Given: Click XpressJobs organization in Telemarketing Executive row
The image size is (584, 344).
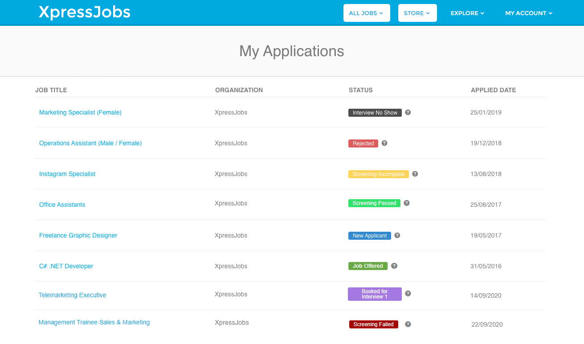Looking at the screenshot, I should coord(231,294).
